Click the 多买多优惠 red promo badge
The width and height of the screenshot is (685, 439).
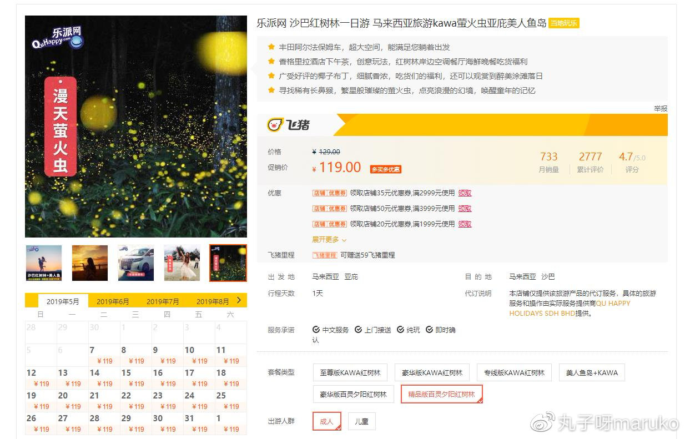[x=385, y=169]
